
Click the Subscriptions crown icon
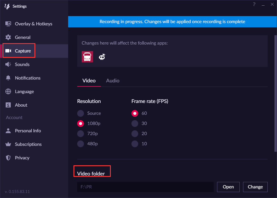[8, 144]
